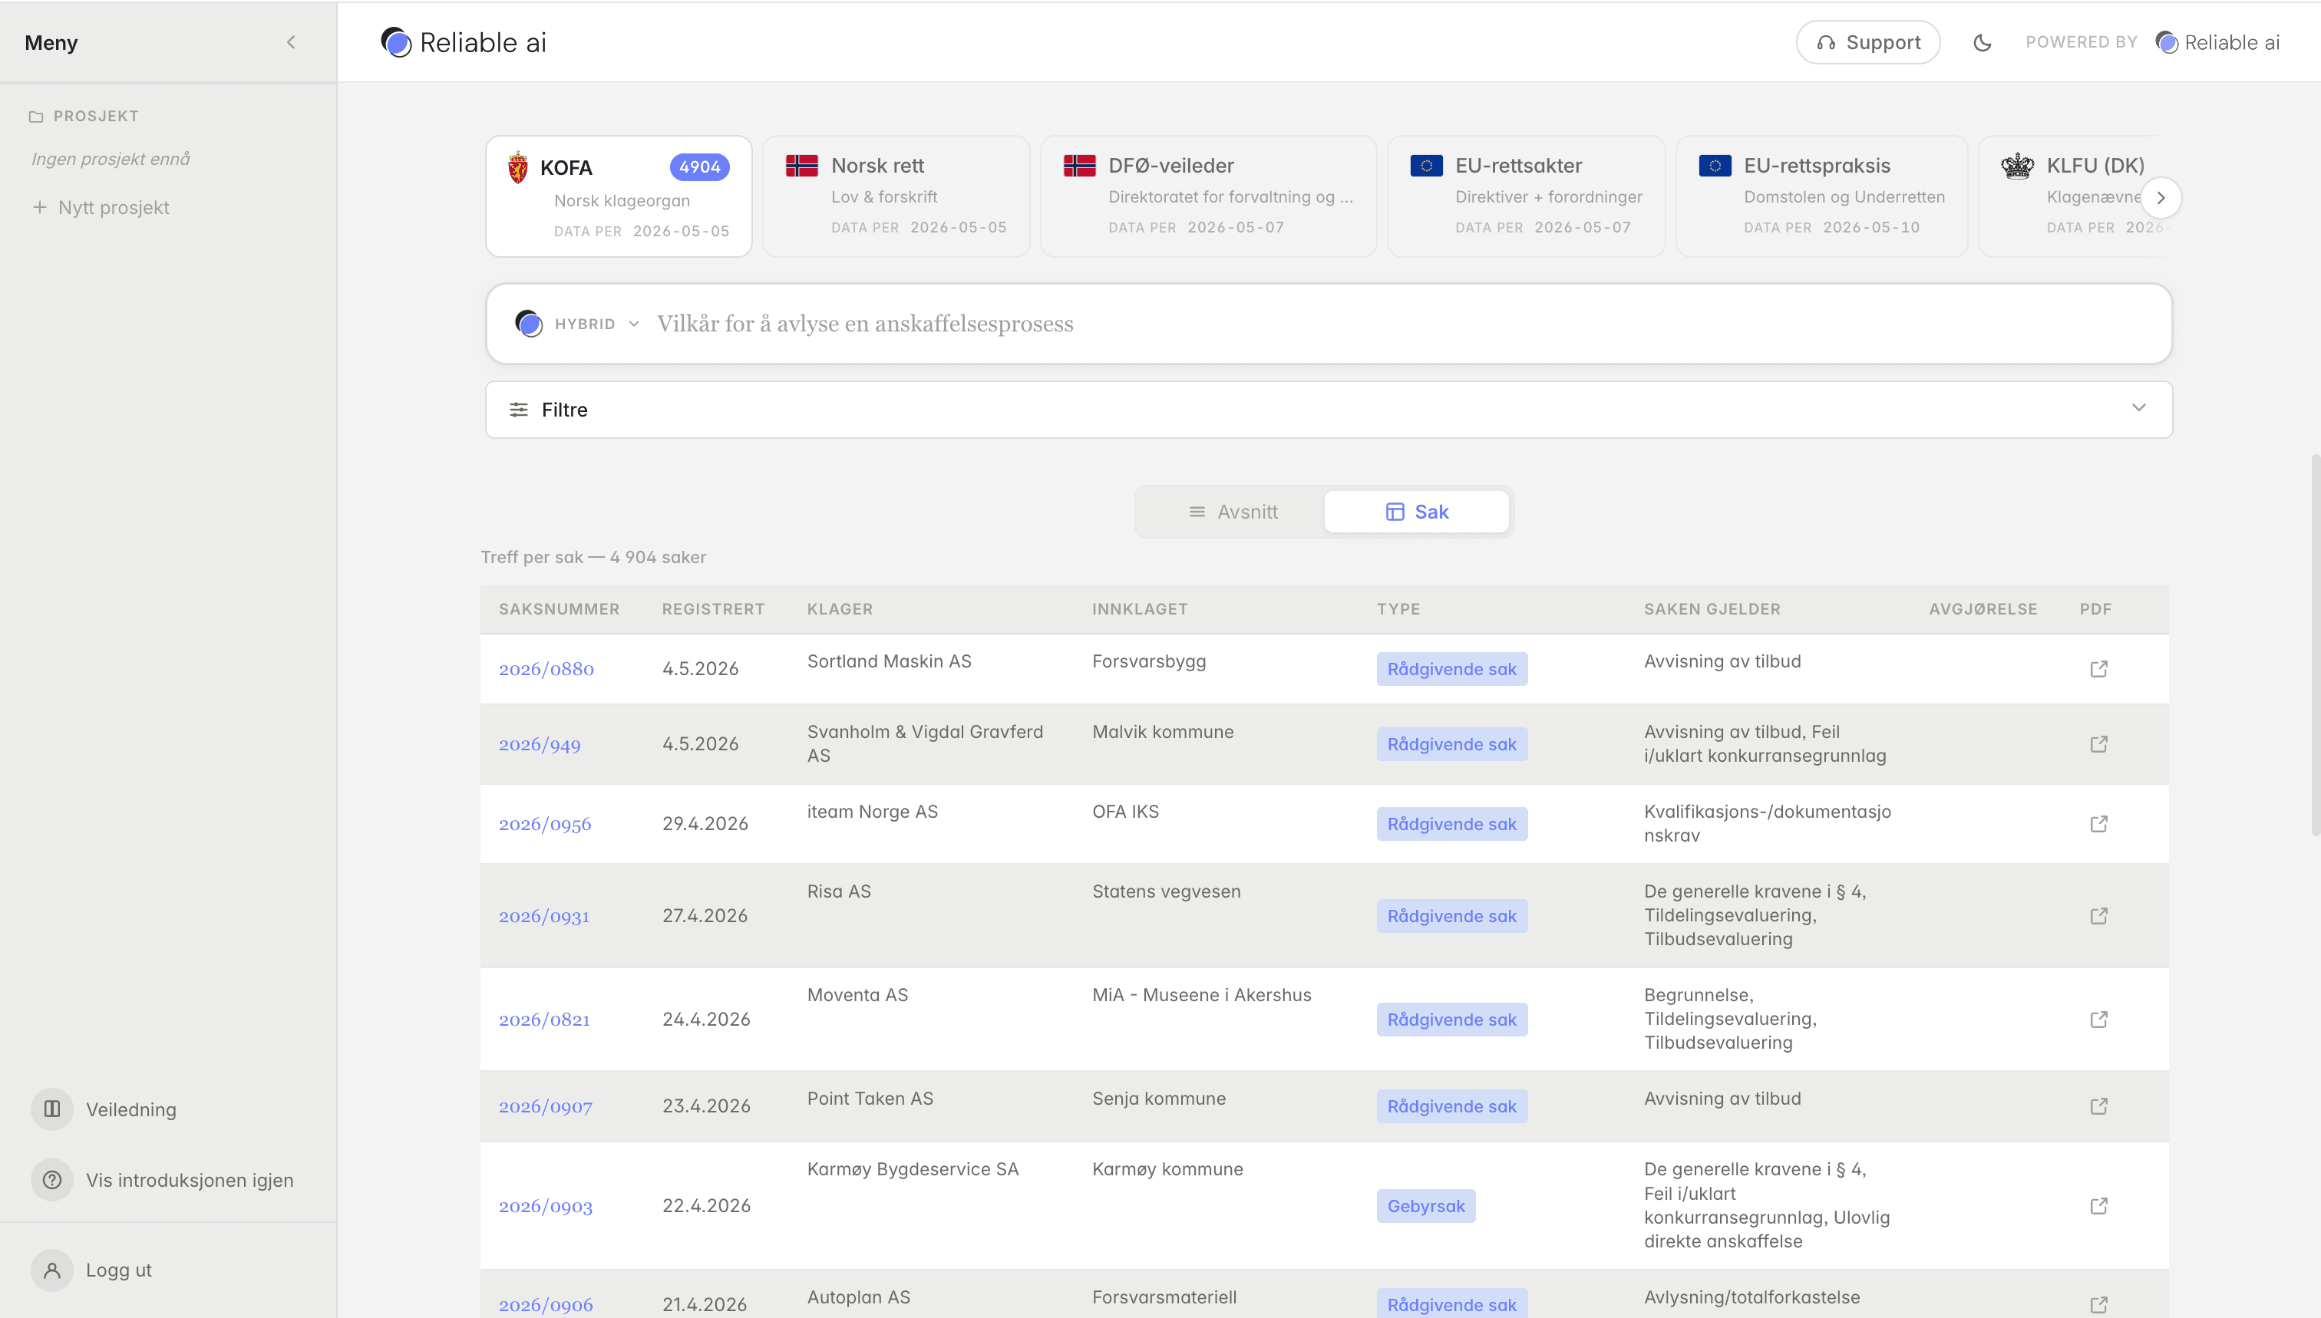Screen dimensions: 2321x1318
Task: Open PDF for Moventa AS case
Action: pos(2098,1020)
